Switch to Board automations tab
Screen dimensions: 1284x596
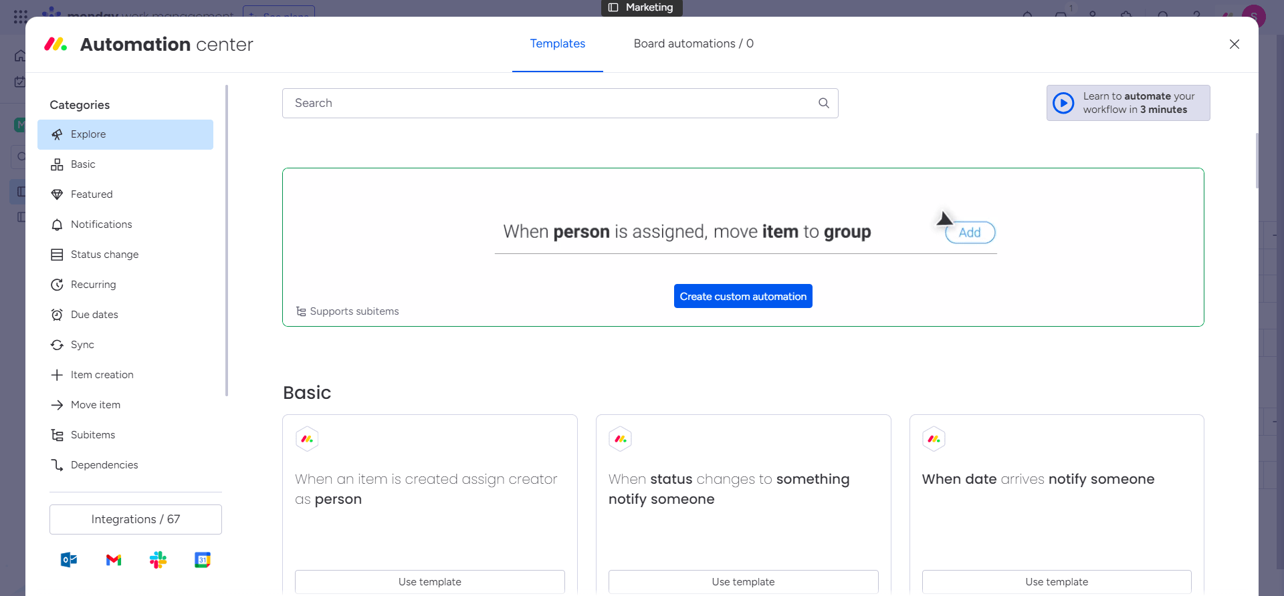coord(693,44)
